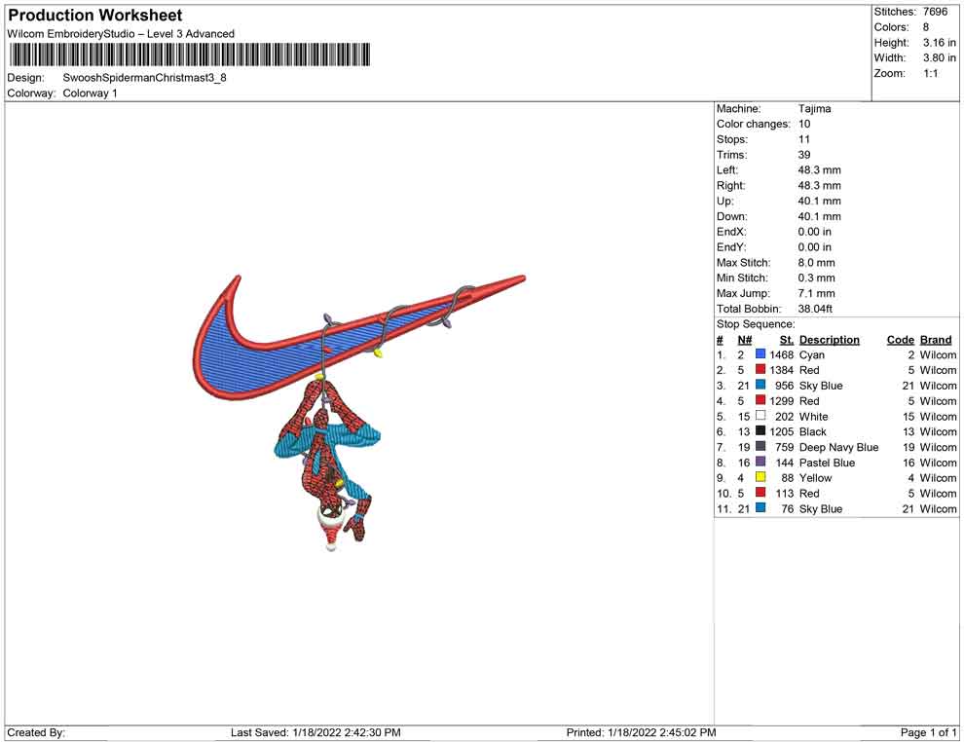
Task: Click the 'Yellow' description in row 9
Action: coord(815,478)
